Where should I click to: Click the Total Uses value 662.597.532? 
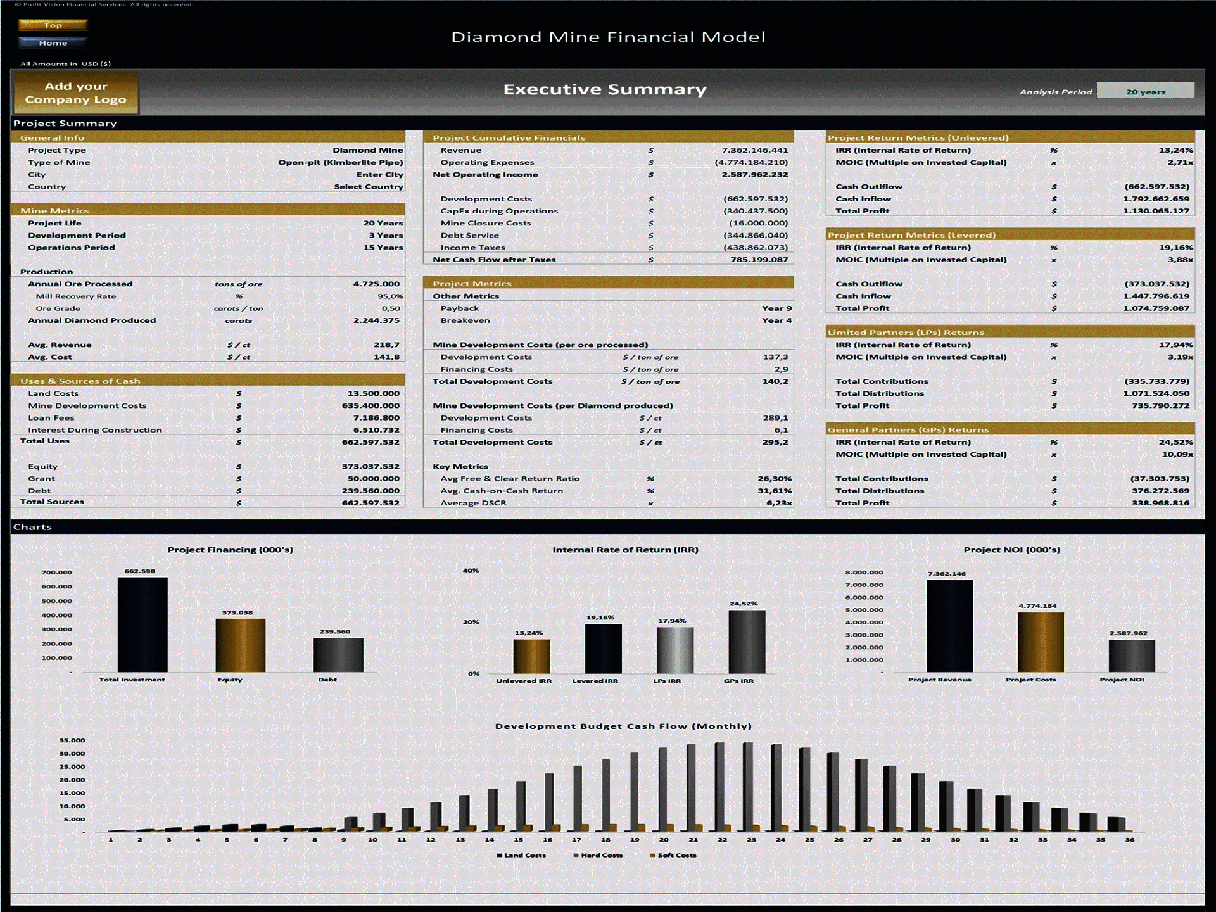coord(370,442)
